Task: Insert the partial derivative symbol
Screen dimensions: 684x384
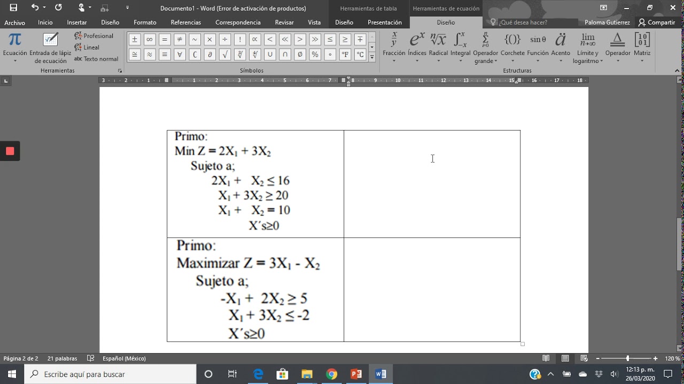Action: pos(210,54)
